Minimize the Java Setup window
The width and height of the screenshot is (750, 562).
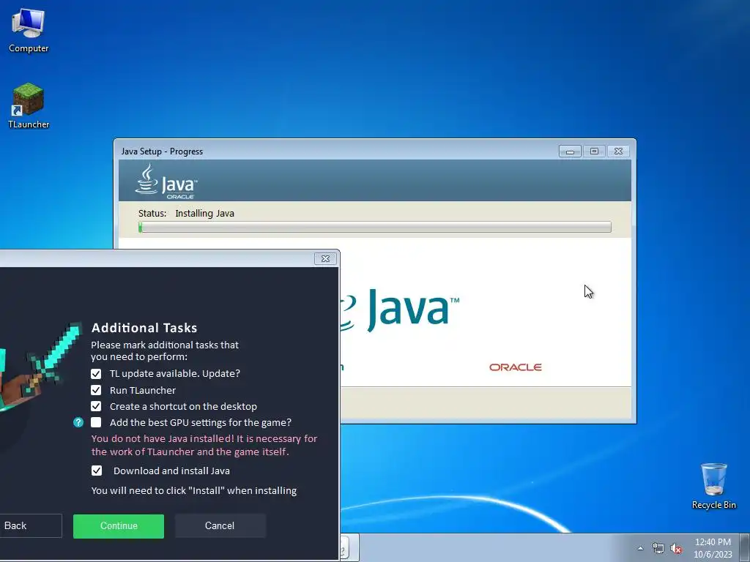point(570,151)
